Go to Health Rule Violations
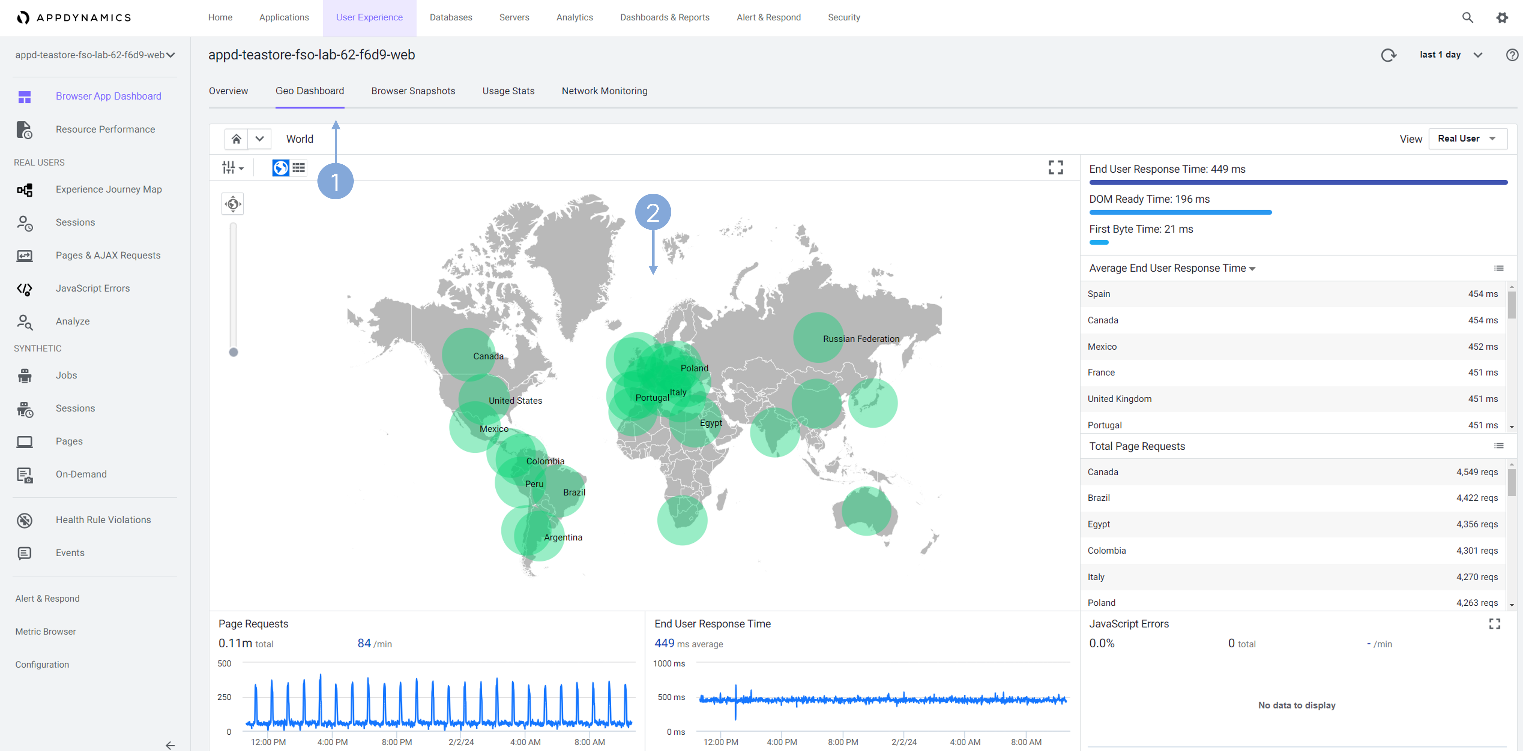The height and width of the screenshot is (751, 1523). tap(103, 520)
